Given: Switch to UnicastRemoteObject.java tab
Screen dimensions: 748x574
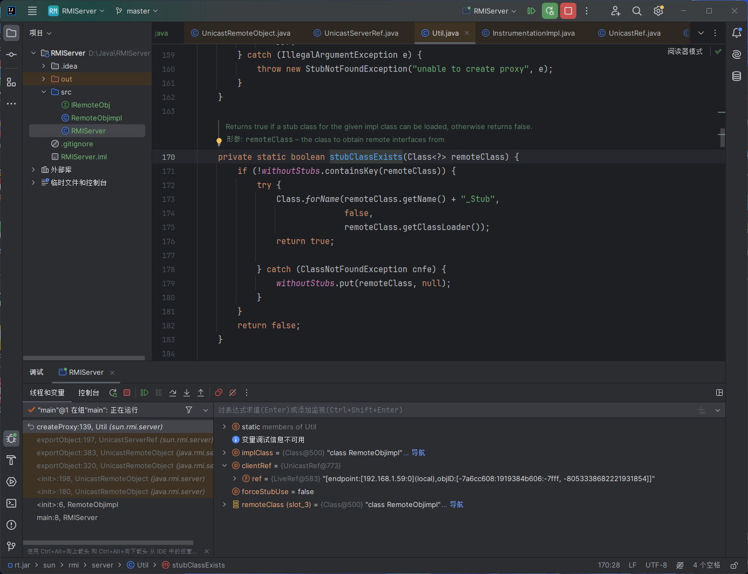Looking at the screenshot, I should point(241,33).
